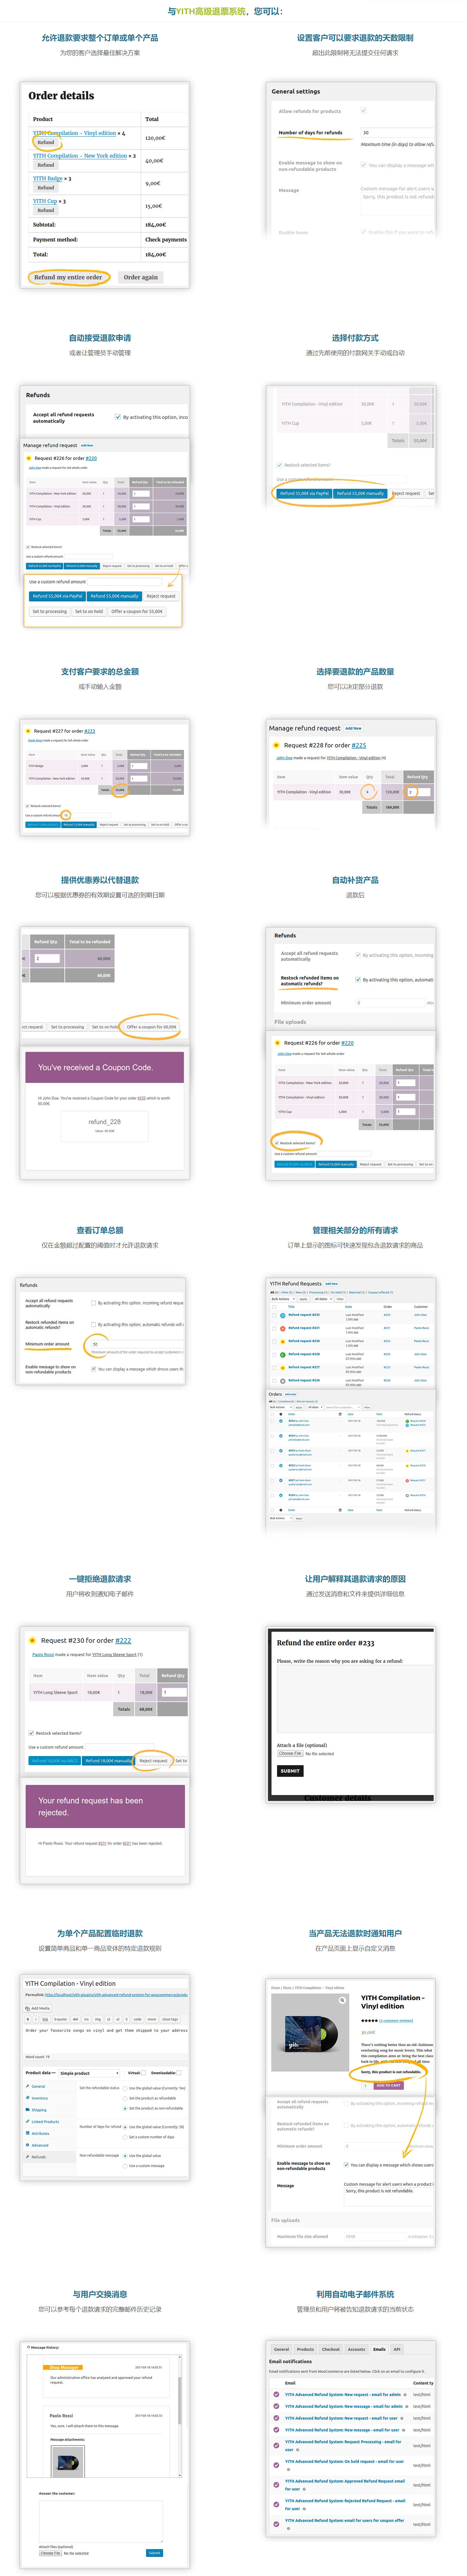Click Refund under YITH Compilation – Vinyl edition

pos(46,142)
